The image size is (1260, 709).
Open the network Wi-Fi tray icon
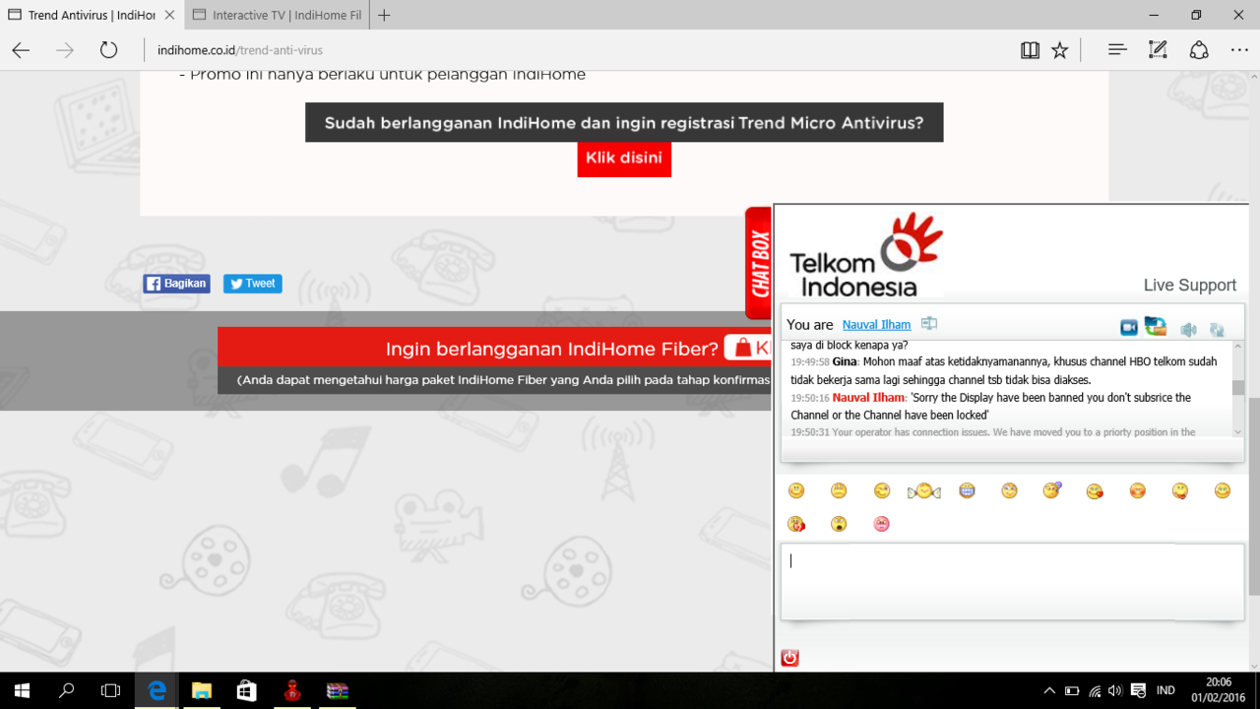click(x=1095, y=690)
